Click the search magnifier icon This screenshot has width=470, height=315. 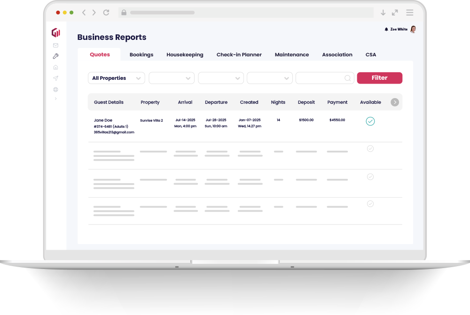point(348,78)
